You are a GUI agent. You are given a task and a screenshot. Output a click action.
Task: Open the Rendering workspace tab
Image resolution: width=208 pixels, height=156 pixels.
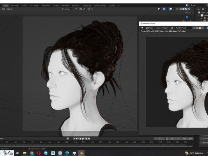point(75,6)
